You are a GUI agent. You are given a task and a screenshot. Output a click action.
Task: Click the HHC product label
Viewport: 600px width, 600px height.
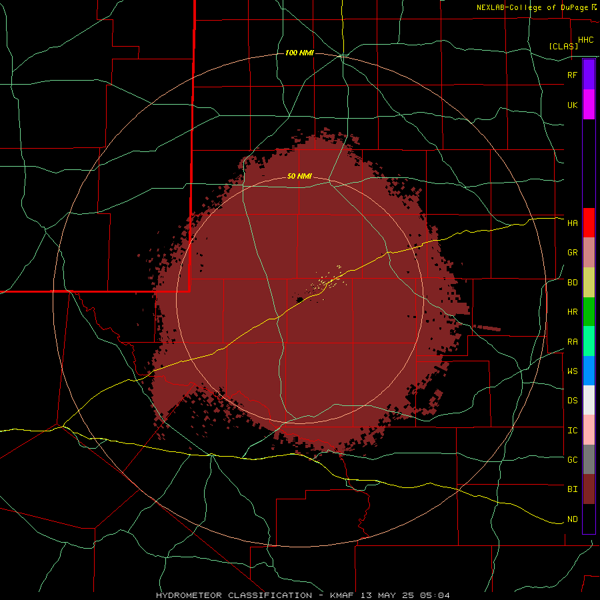pyautogui.click(x=585, y=40)
